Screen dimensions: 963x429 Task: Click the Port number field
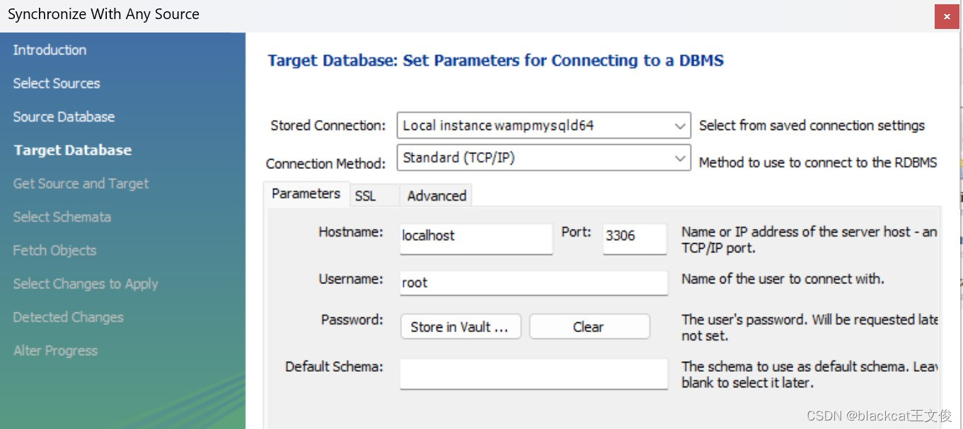pos(634,237)
